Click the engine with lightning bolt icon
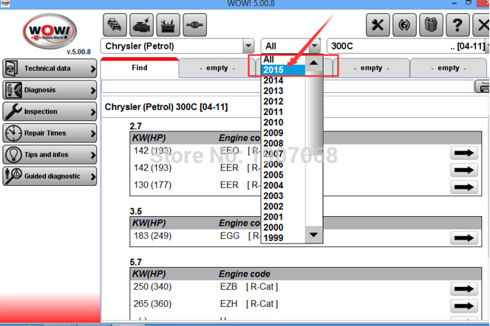Screen dimensions: 490x326 [142, 25]
